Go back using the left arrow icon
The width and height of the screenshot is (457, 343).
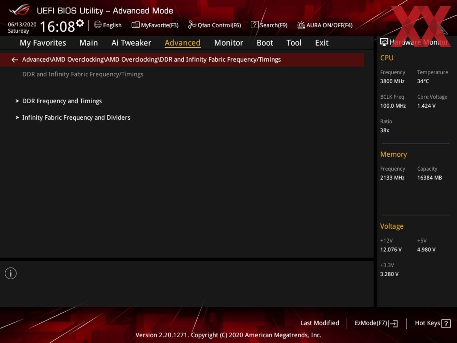(x=14, y=60)
